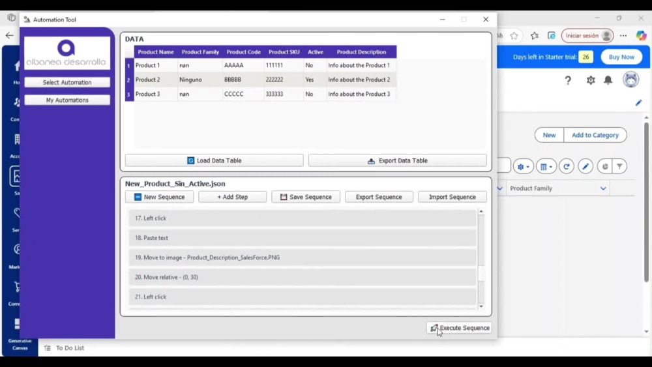Viewport: 652px width, 367px height.
Task: Click Product SKU column header
Action: click(x=284, y=52)
